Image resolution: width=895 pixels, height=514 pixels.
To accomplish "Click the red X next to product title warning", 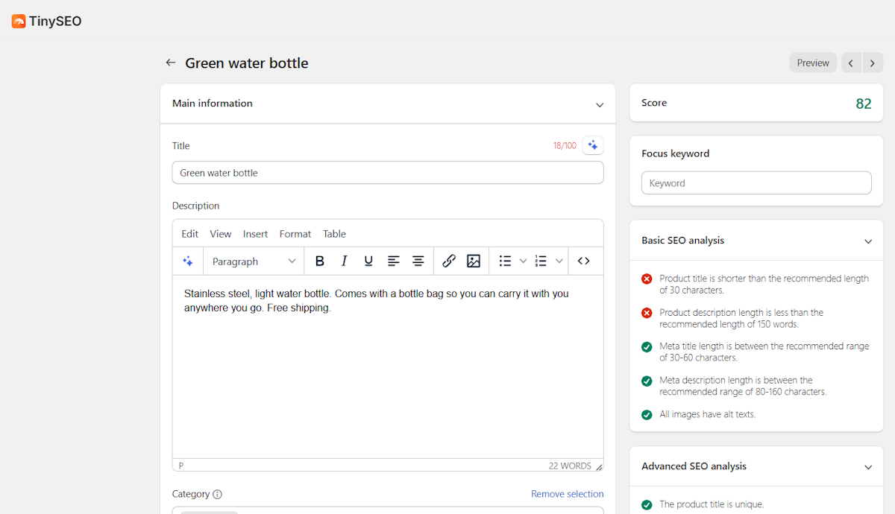I will click(x=647, y=279).
